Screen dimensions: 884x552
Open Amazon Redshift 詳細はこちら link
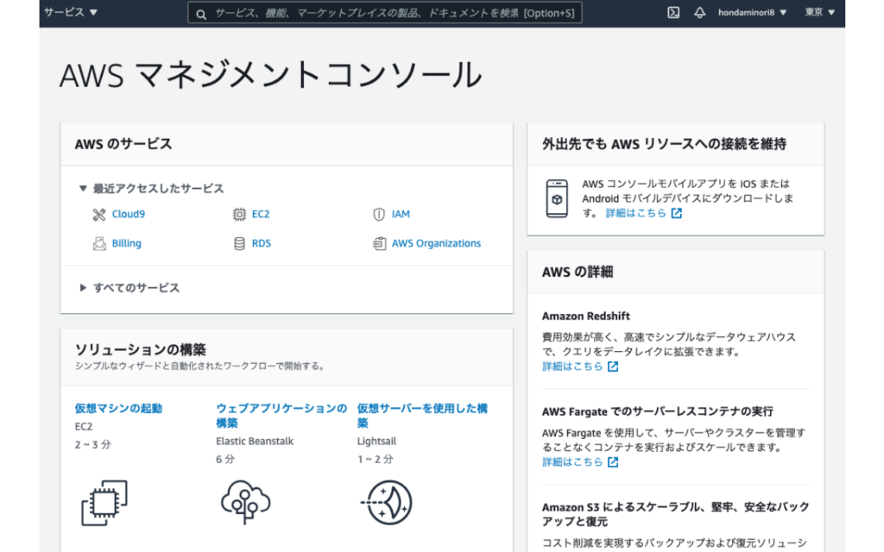pos(572,366)
